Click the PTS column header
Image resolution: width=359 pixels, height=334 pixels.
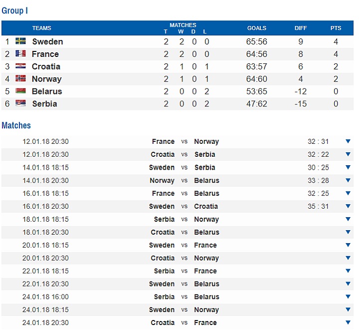336,28
